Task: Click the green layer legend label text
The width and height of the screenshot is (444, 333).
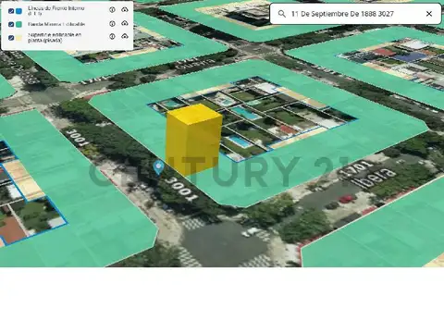Action: pos(56,24)
